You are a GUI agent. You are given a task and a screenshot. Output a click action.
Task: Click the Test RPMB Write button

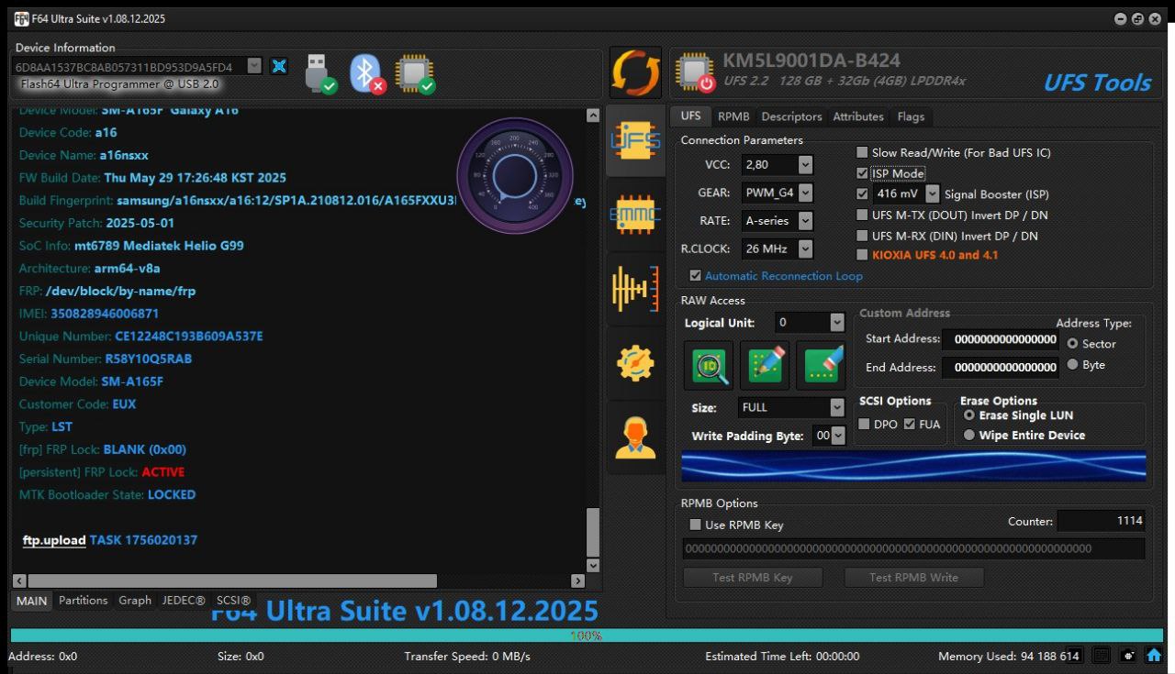point(913,578)
